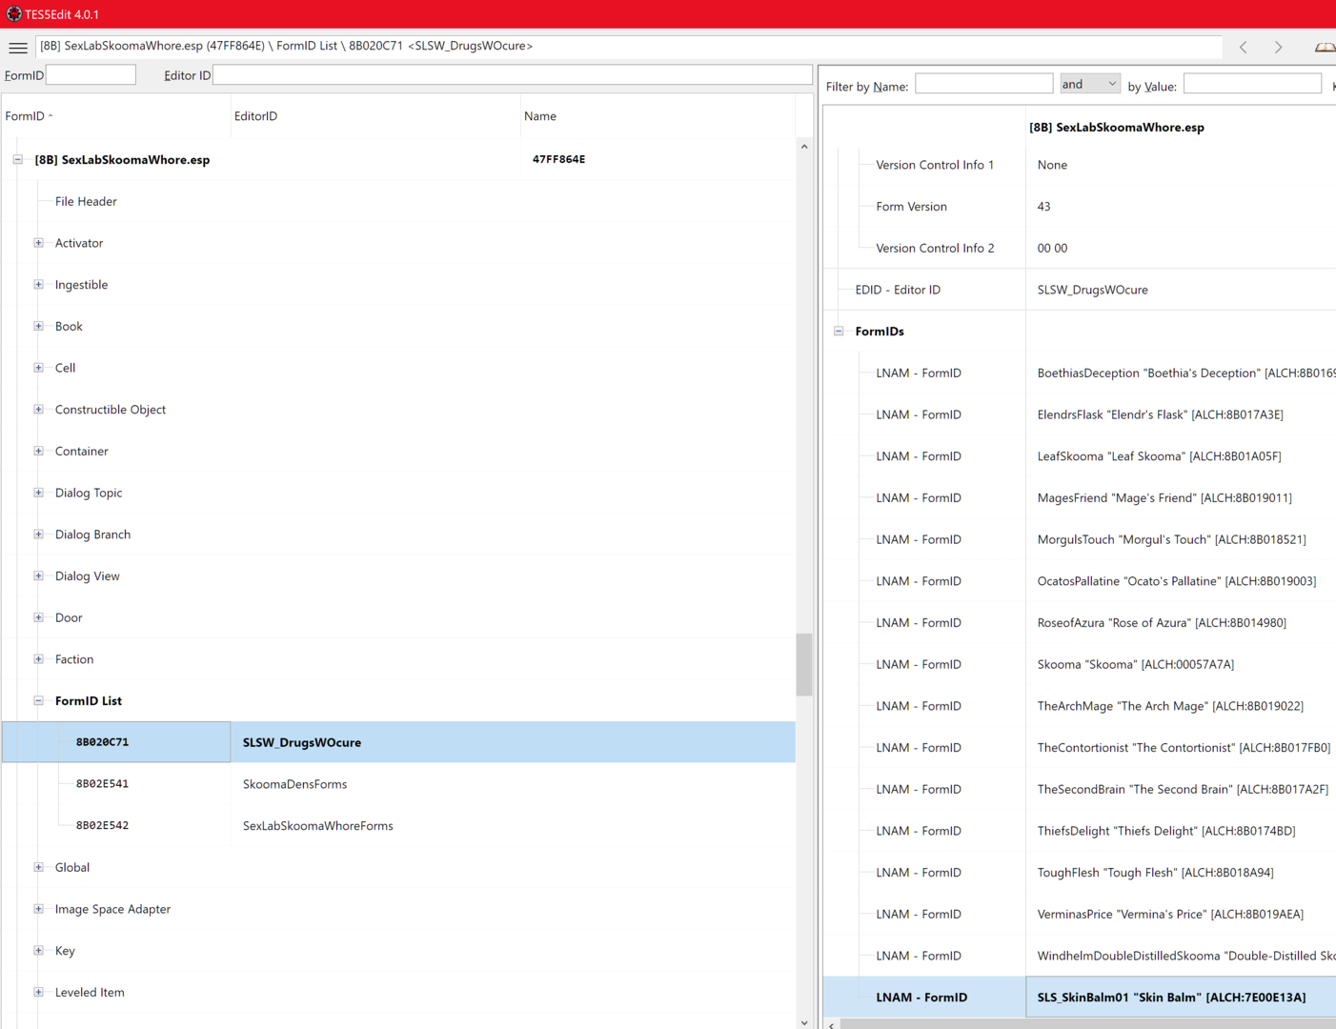1336x1029 pixels.
Task: Open the 'and' filter operator dropdown
Action: pos(1090,84)
